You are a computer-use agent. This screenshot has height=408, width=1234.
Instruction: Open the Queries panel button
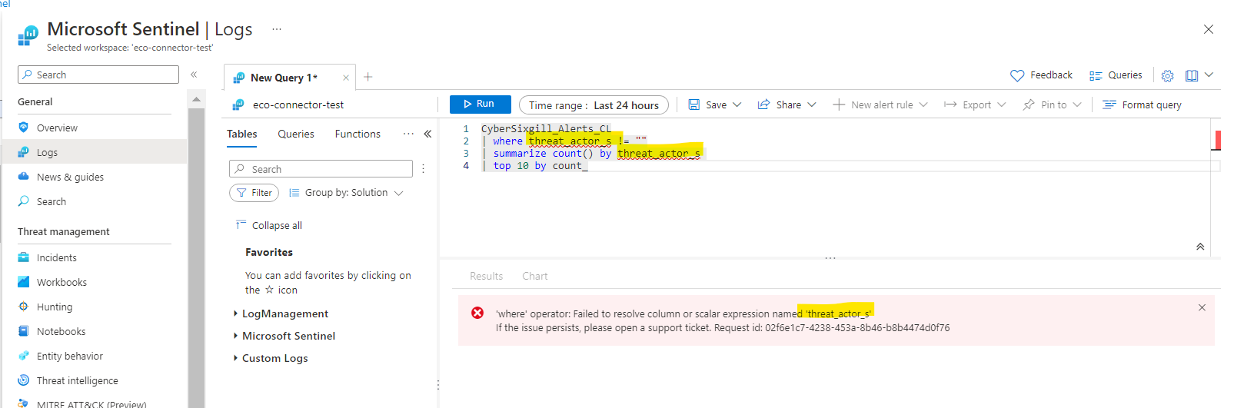1116,75
